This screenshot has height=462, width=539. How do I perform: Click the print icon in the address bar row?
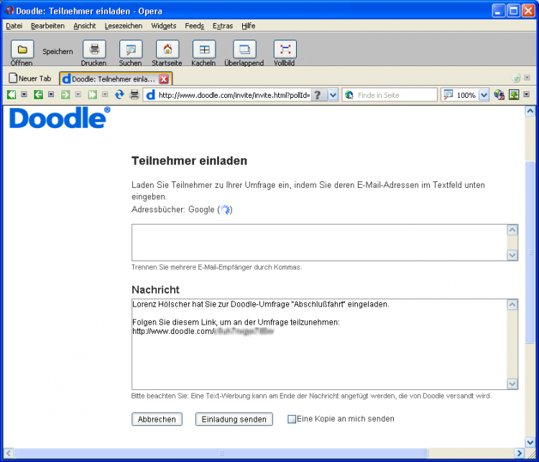pos(134,94)
